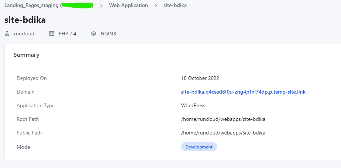This screenshot has width=341, height=168.
Task: Click the NGINX stack layers icon
Action: (94, 34)
